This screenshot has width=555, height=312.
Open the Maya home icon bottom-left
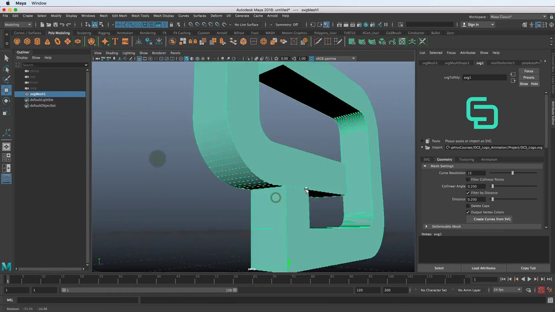pyautogui.click(x=6, y=266)
